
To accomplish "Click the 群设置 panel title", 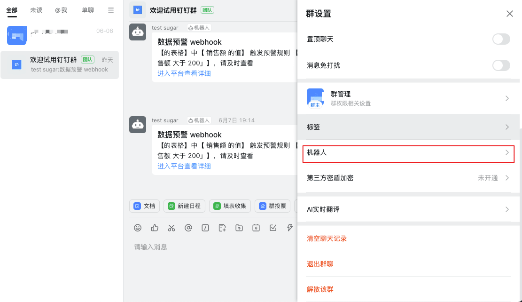I will pos(319,14).
